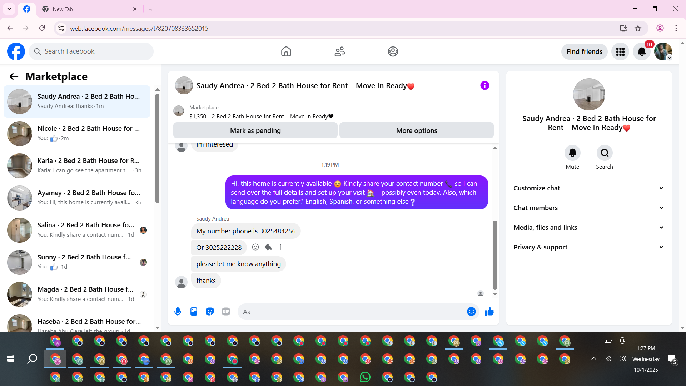This screenshot has height=386, width=686.
Task: Send a thumbs up like
Action: (489, 312)
